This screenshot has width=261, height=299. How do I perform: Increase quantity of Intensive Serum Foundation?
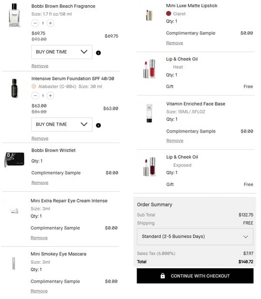point(50,96)
